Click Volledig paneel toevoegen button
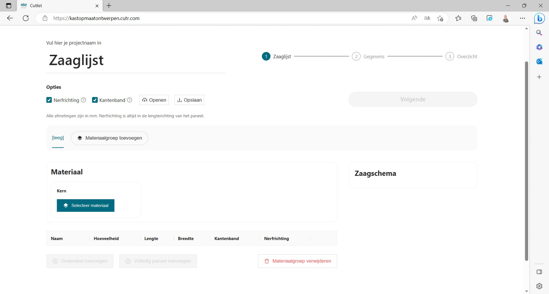549x294 pixels. pos(158,261)
